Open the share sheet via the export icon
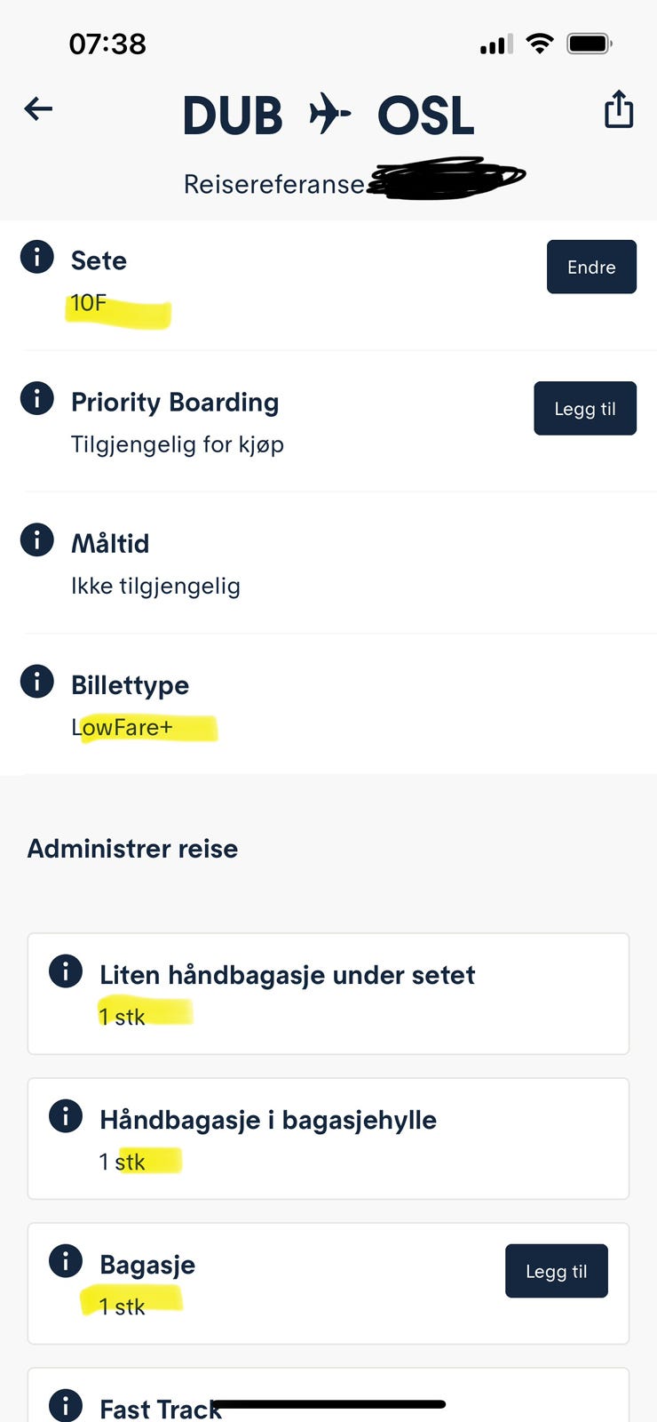This screenshot has height=1422, width=657. tap(618, 108)
